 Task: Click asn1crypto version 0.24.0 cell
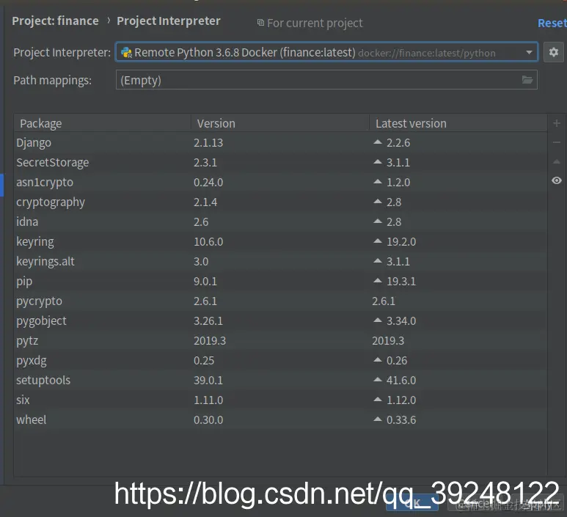208,182
